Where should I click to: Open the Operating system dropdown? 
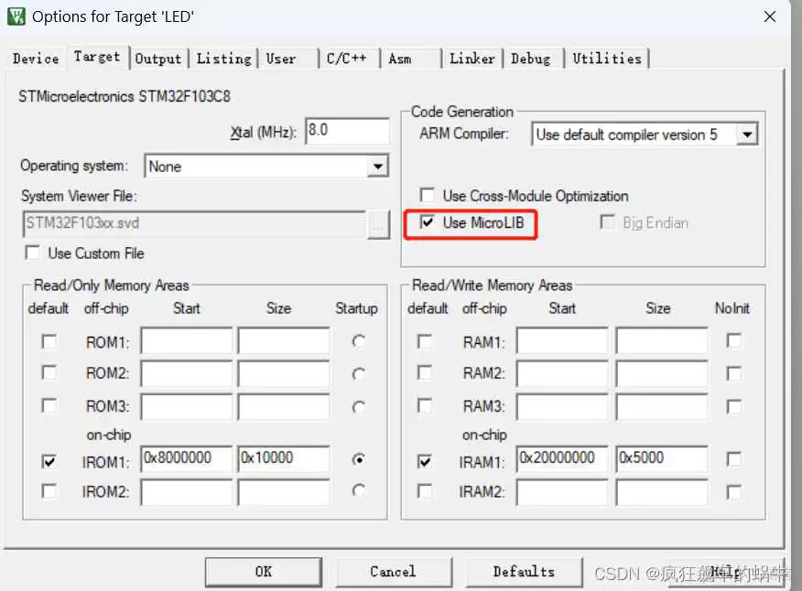[378, 166]
